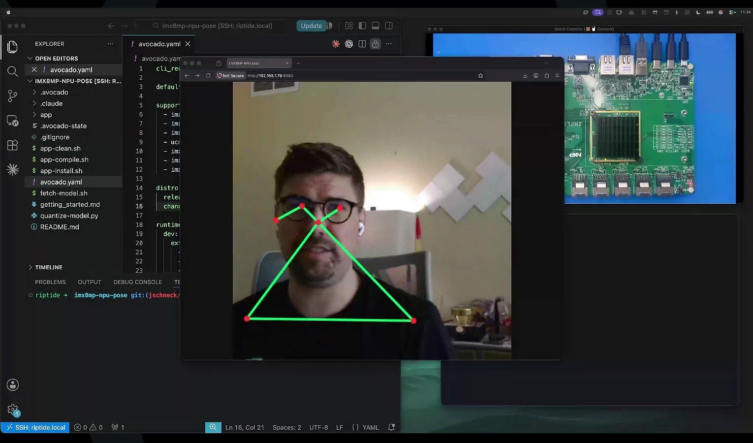This screenshot has height=443, width=753.
Task: Collapse the IMX8MP-NPU-POSE folder section
Action: click(x=74, y=81)
